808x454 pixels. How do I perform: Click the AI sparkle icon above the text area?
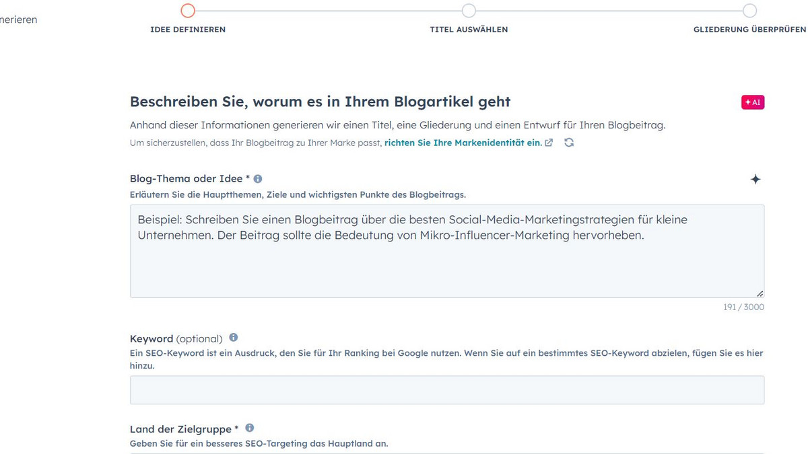pyautogui.click(x=755, y=179)
